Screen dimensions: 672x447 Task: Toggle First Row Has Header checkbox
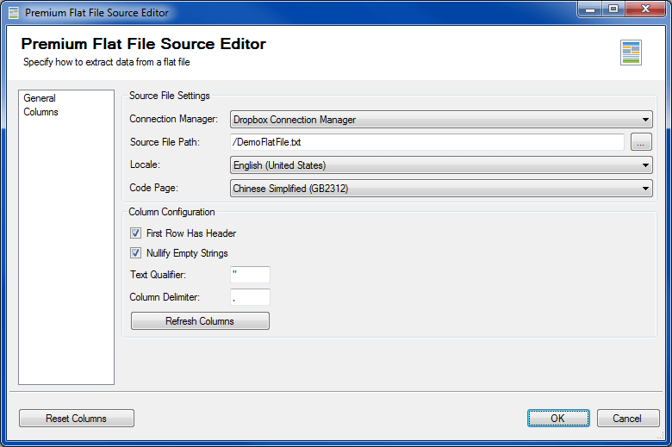coord(135,233)
